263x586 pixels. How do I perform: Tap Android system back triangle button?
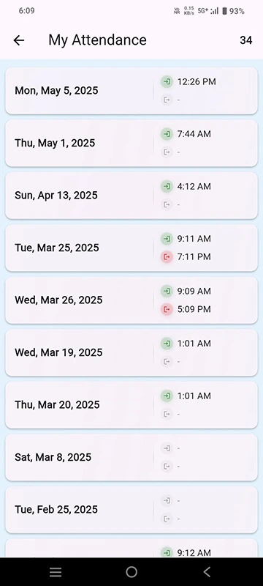(207, 572)
